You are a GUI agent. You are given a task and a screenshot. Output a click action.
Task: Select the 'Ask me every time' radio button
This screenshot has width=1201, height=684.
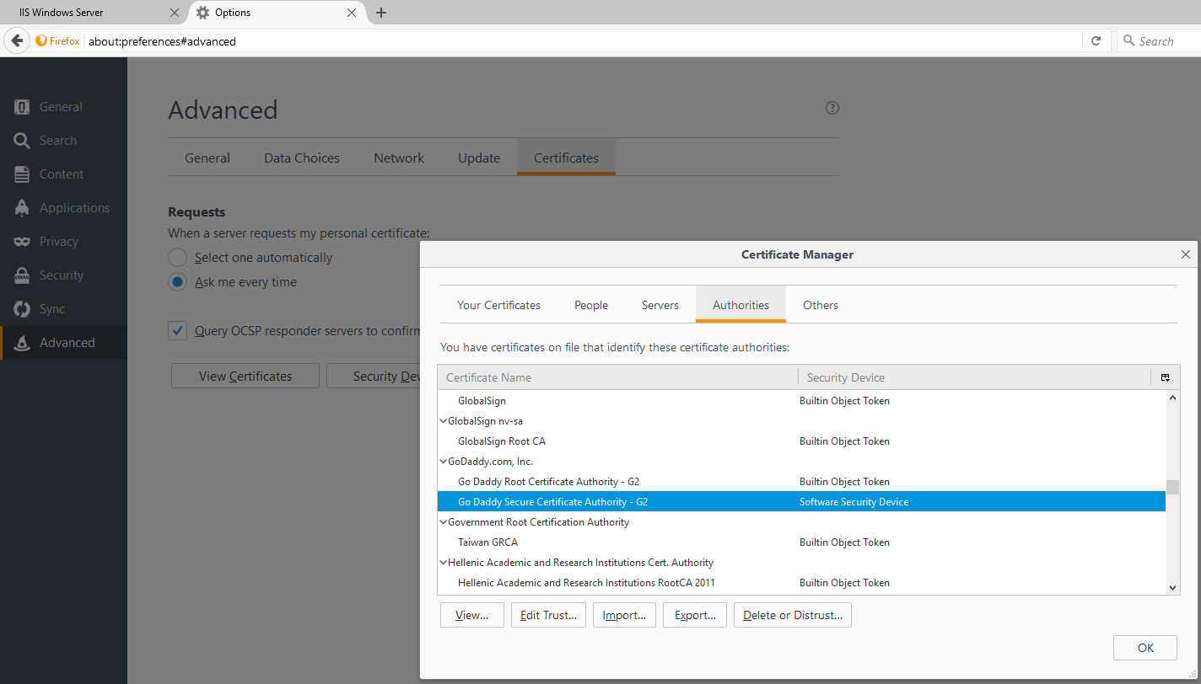point(177,282)
